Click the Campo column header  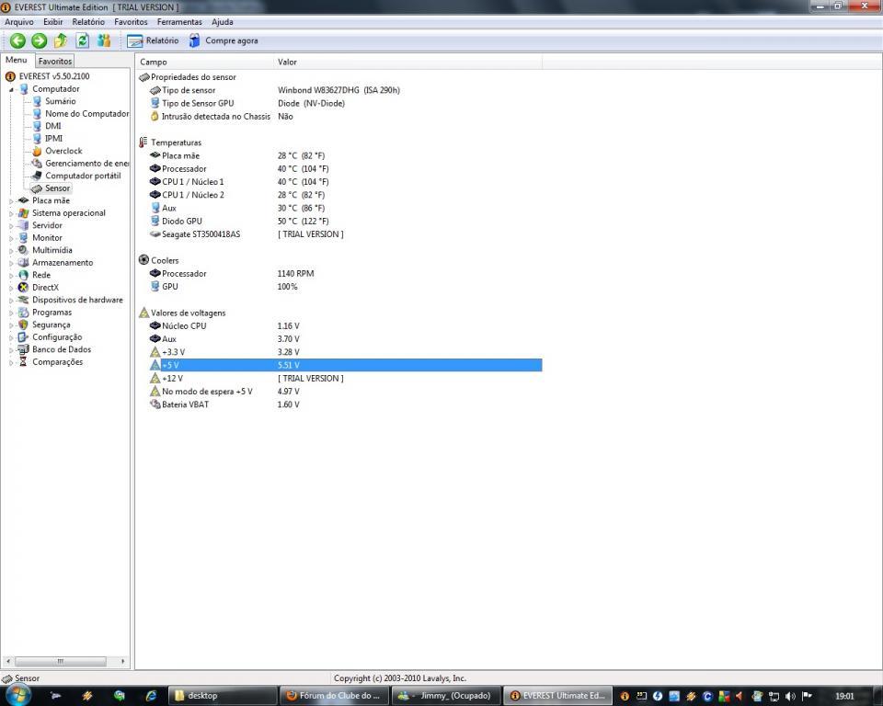click(x=205, y=62)
